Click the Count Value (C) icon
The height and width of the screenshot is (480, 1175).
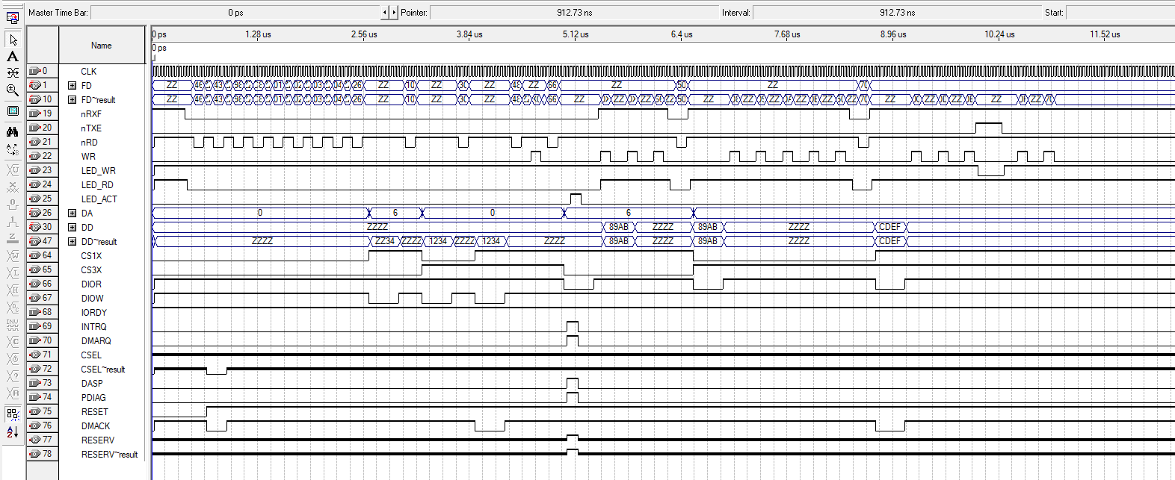point(13,341)
